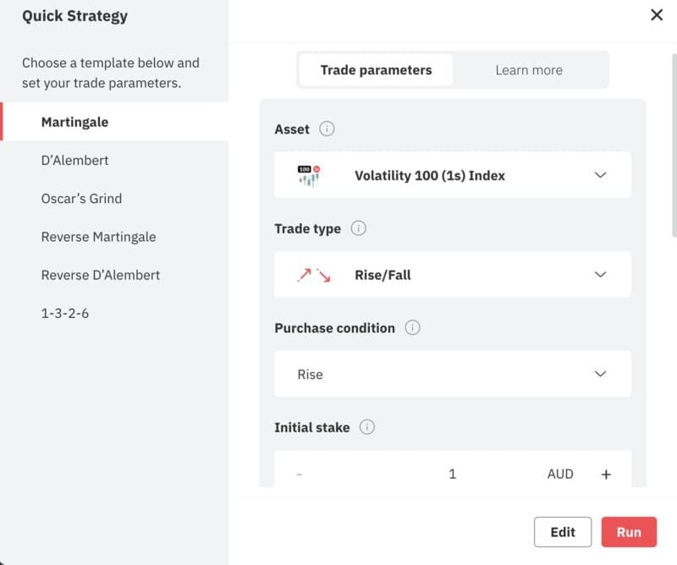Increase initial stake with plus button
Viewport: 677px width, 565px height.
pyautogui.click(x=606, y=474)
